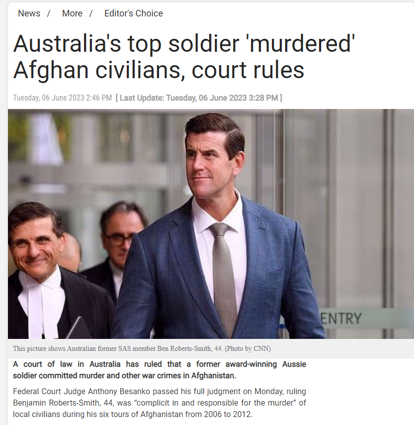Click the bold lead paragraph about court ruling
The width and height of the screenshot is (414, 425).
[x=160, y=370]
